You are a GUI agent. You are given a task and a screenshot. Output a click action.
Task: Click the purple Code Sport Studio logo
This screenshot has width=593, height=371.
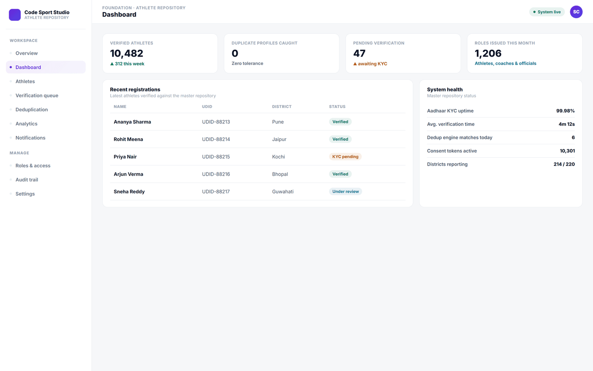click(15, 15)
